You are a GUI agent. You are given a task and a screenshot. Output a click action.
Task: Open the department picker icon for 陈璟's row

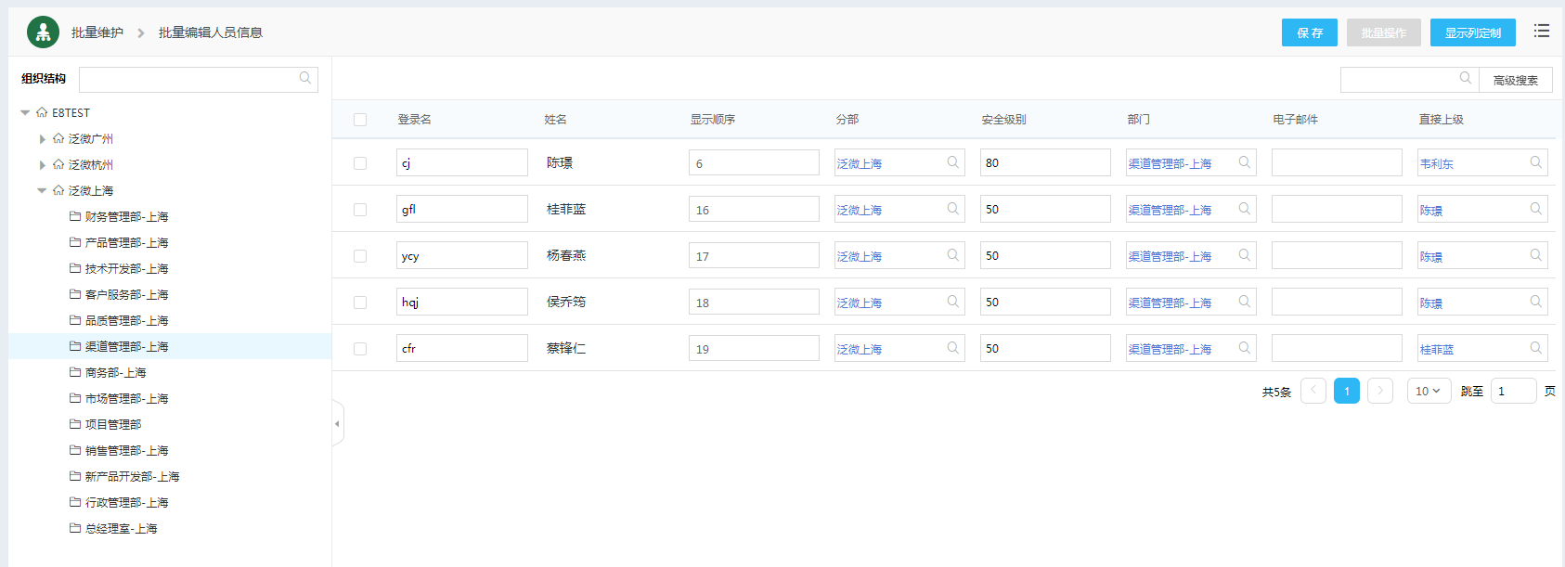pyautogui.click(x=1244, y=162)
